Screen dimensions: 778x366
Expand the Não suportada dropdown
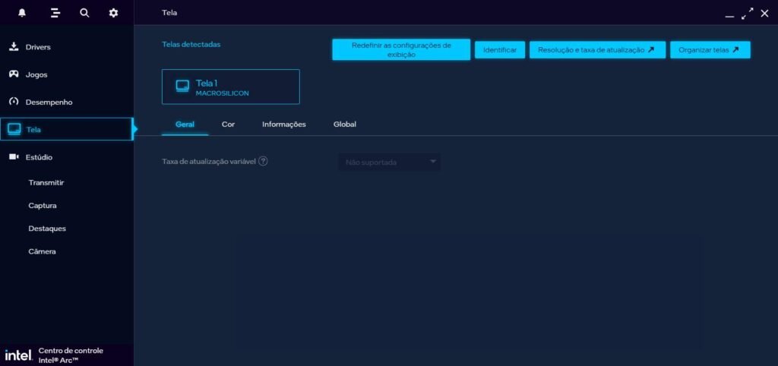(x=389, y=162)
